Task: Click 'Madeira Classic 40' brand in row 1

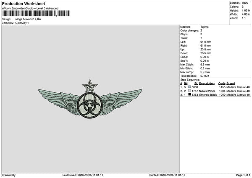Action: click(238, 87)
